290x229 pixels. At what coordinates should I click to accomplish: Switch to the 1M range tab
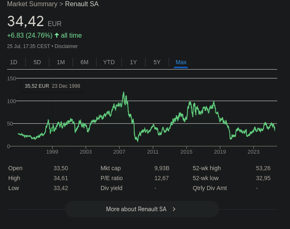[x=61, y=62]
